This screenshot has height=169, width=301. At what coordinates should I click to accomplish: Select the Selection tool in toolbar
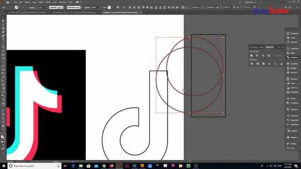pos(3,17)
